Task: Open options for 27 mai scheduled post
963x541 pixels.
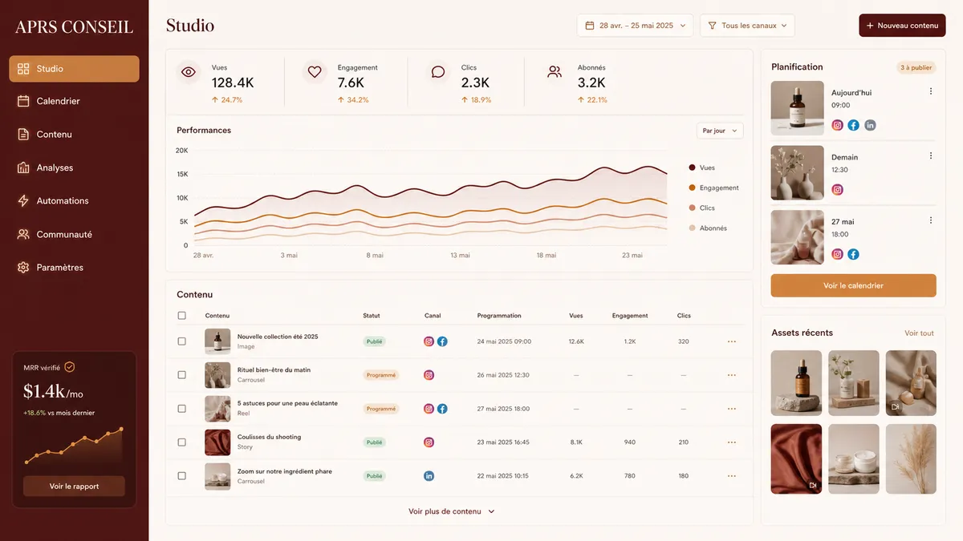Action: click(x=931, y=220)
